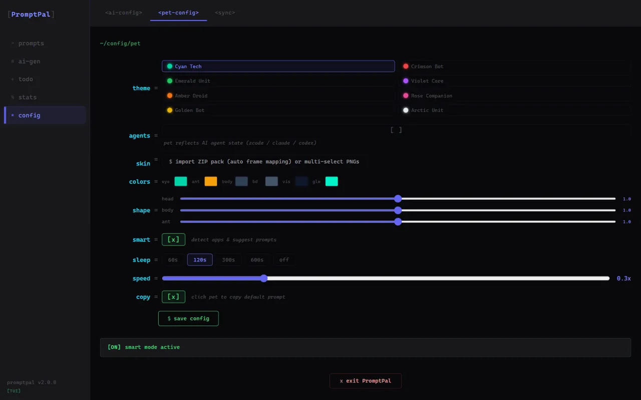This screenshot has width=641, height=400.
Task: Open stats in the sidebar
Action: click(45, 97)
